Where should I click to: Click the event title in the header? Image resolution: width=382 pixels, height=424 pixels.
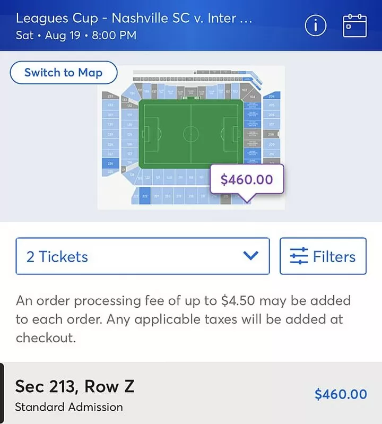pos(134,19)
